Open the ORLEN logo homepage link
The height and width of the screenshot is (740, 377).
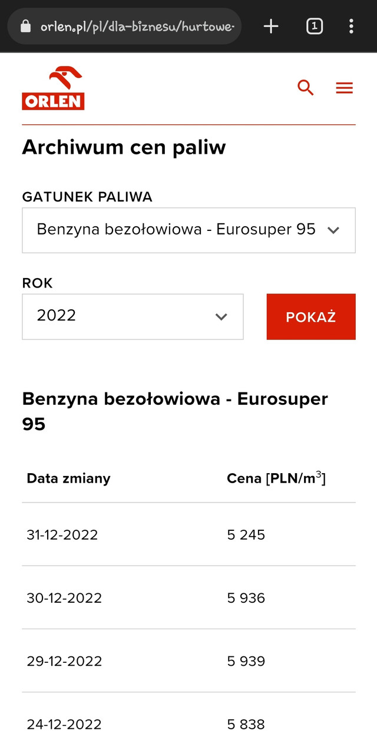[x=53, y=88]
